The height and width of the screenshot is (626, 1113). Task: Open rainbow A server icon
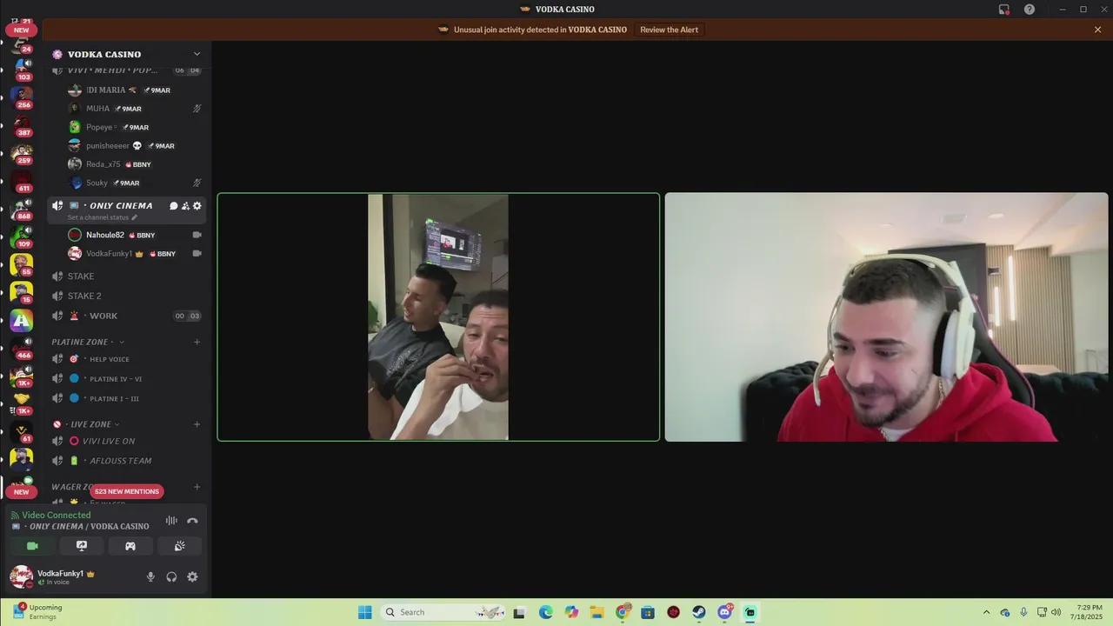[x=21, y=320]
